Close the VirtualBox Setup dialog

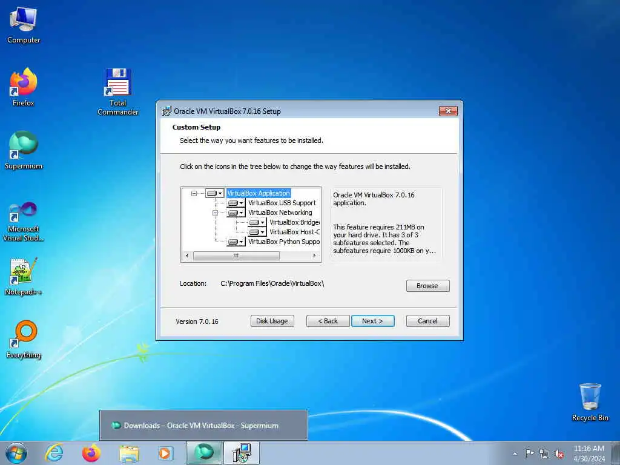pos(448,111)
